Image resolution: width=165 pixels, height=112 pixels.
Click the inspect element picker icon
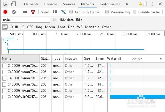pos(6,4)
